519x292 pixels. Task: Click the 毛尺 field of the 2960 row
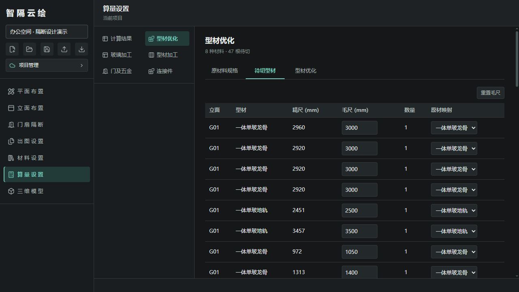pos(360,128)
